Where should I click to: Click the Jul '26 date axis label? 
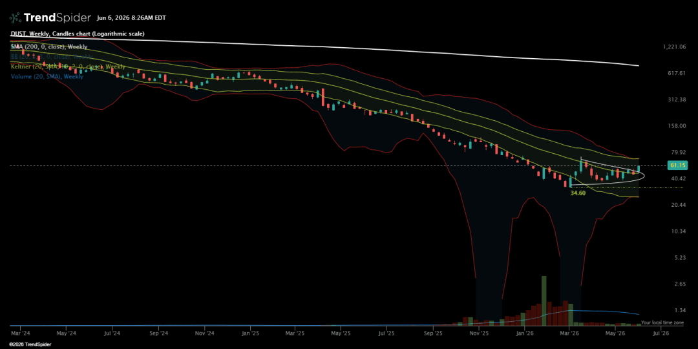click(x=661, y=333)
